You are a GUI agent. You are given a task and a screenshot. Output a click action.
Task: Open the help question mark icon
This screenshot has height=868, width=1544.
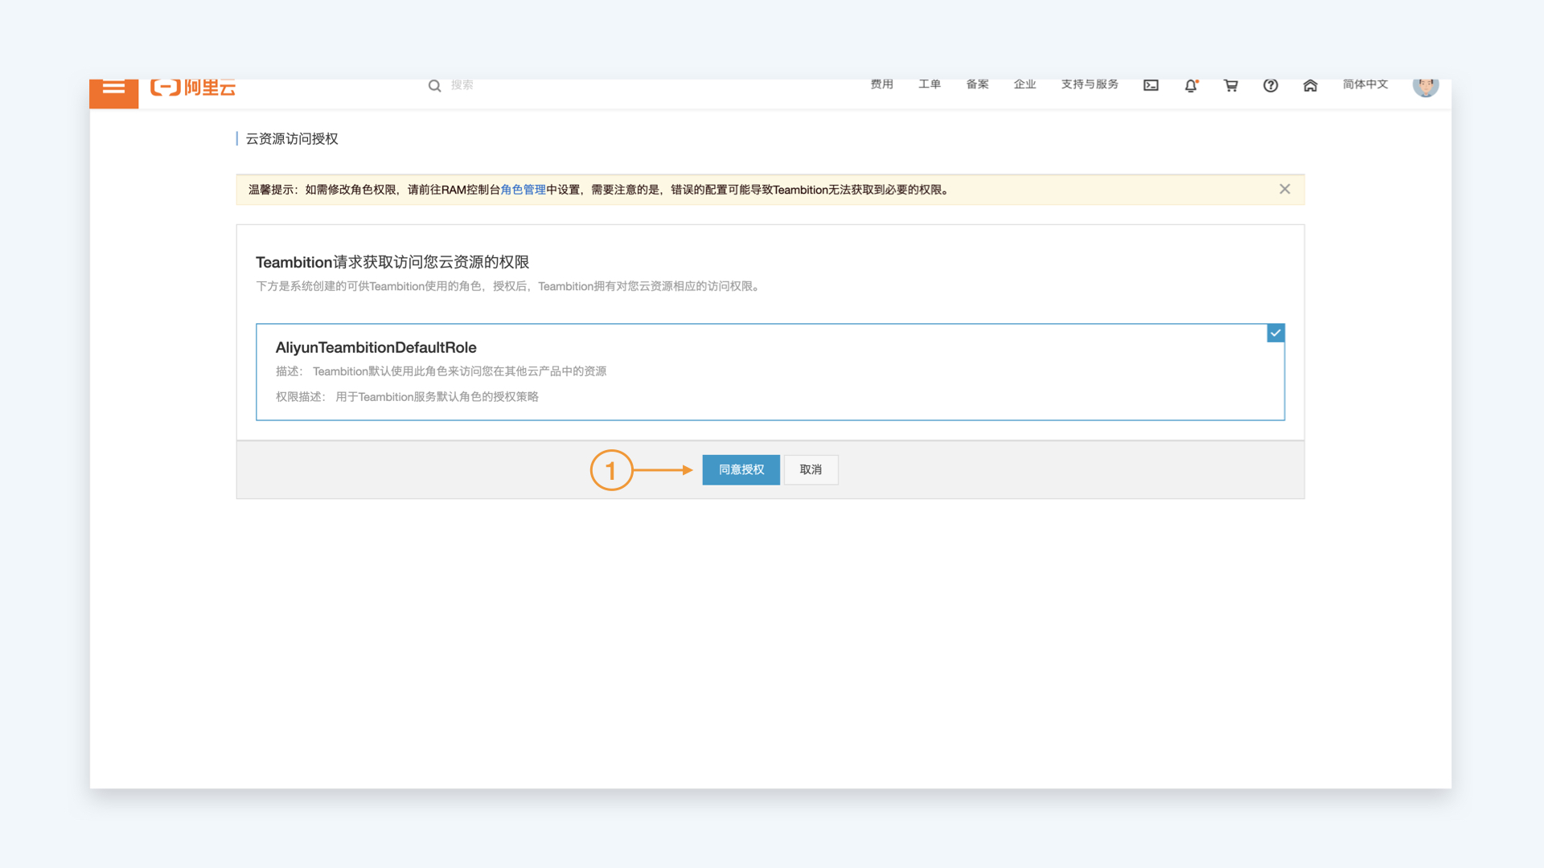click(x=1271, y=85)
